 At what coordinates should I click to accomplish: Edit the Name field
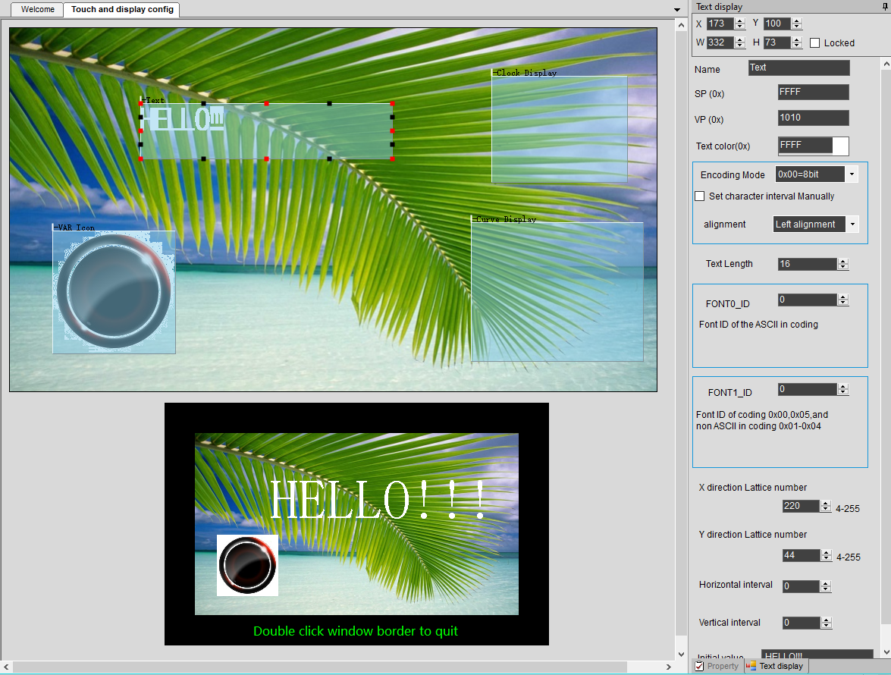[x=799, y=67]
